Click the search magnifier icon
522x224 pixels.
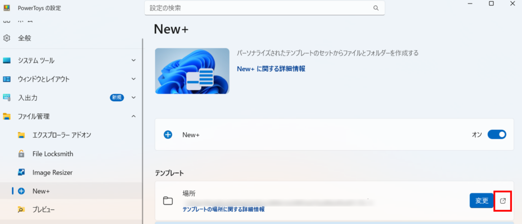click(x=376, y=8)
